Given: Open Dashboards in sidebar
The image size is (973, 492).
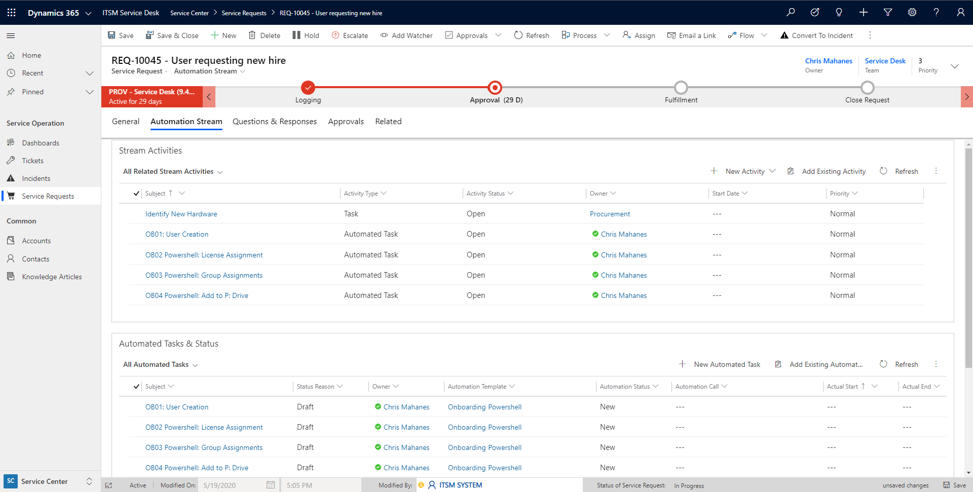Looking at the screenshot, I should tap(41, 143).
